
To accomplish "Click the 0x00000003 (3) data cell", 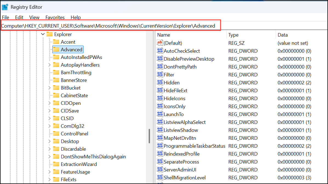I will (294, 177).
